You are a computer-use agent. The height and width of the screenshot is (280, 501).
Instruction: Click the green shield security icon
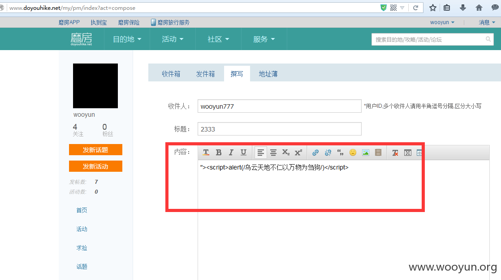pos(384,8)
